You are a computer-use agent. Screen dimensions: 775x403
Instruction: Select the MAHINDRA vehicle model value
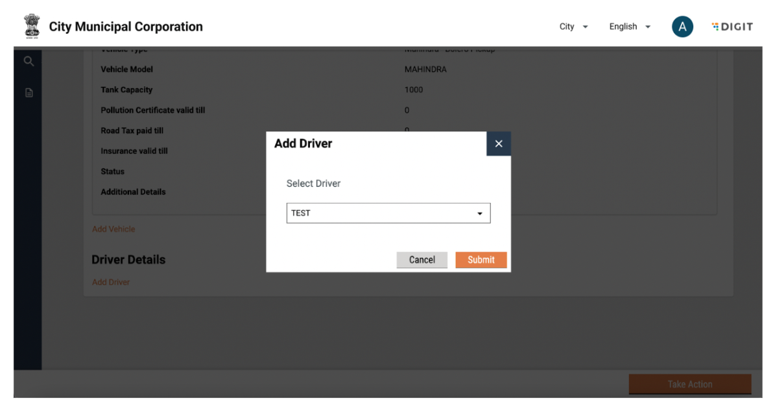(425, 69)
